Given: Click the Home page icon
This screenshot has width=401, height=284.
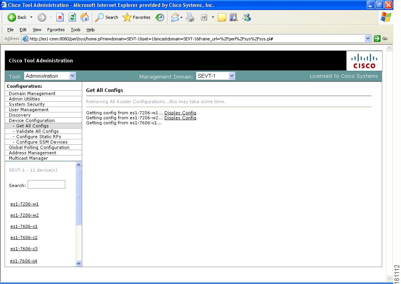Looking at the screenshot, I should tap(85, 17).
